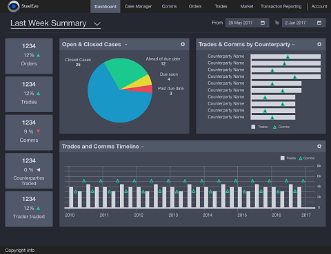Navigate to the Market tab
The image size is (331, 254).
(247, 6)
